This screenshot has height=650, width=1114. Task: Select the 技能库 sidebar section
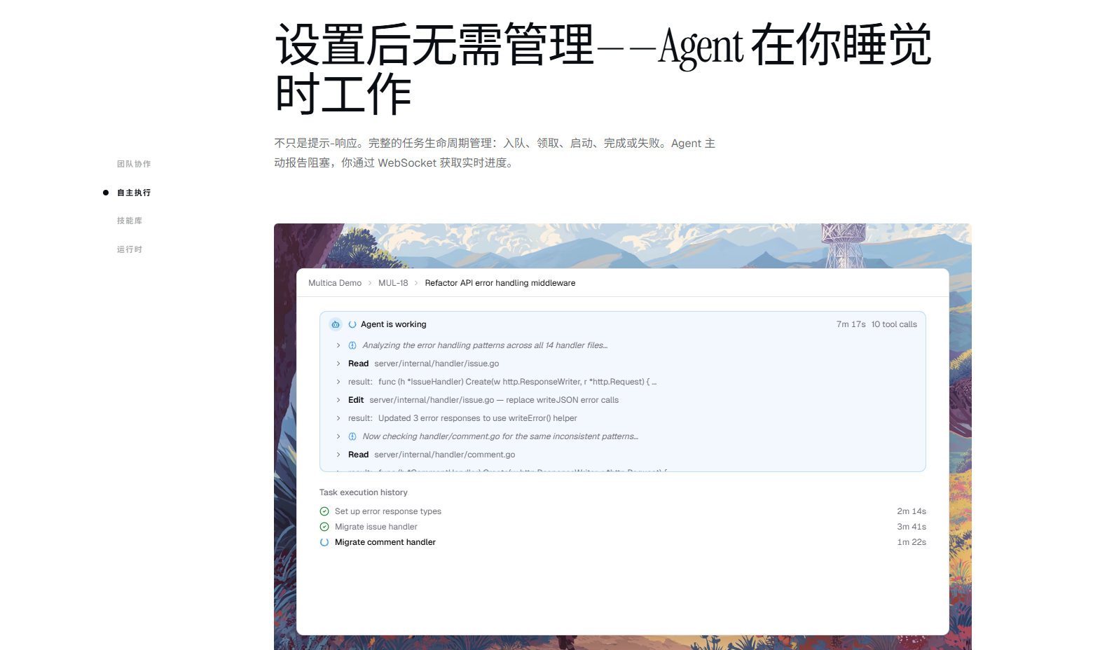pyautogui.click(x=130, y=221)
